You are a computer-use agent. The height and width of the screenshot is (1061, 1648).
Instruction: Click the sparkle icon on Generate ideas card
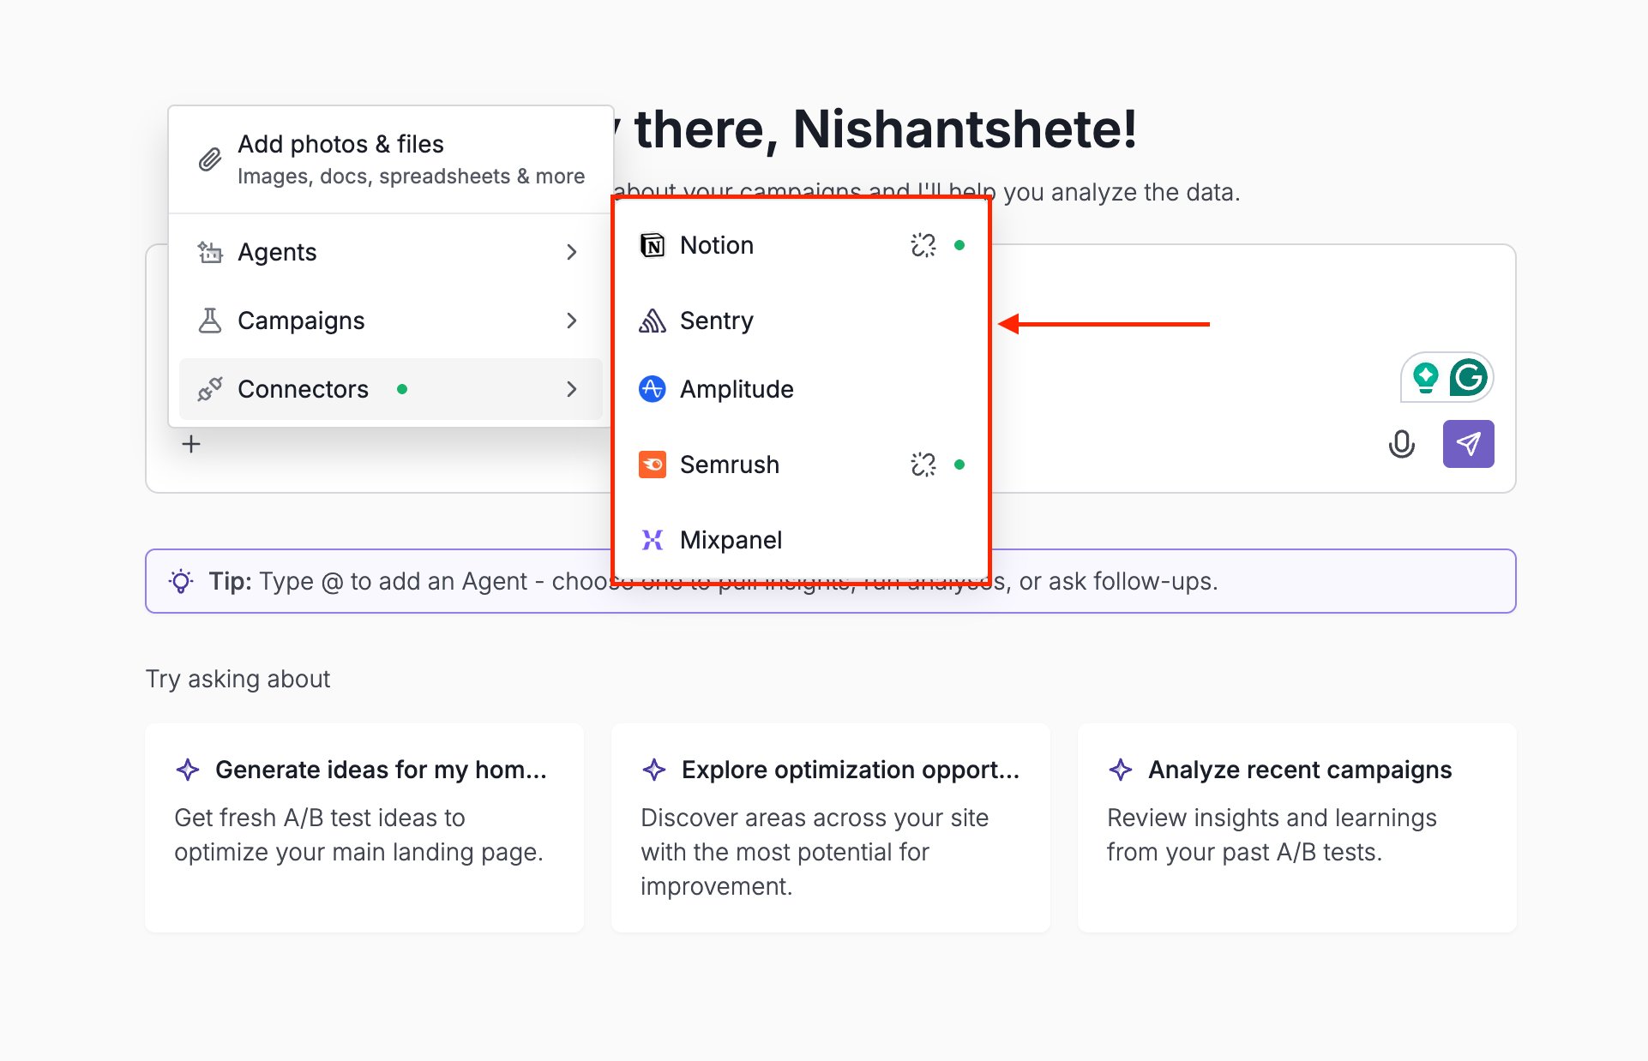pos(188,770)
